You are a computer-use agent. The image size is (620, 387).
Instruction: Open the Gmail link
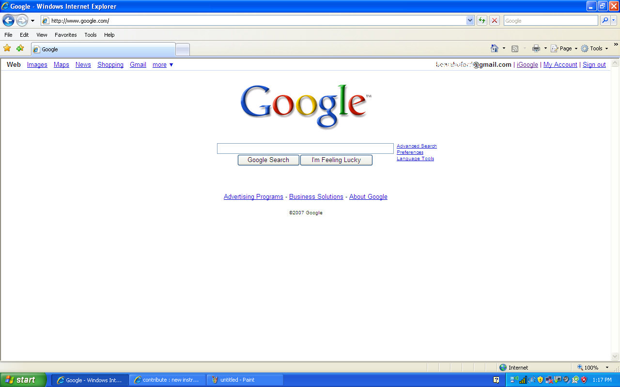tap(138, 65)
